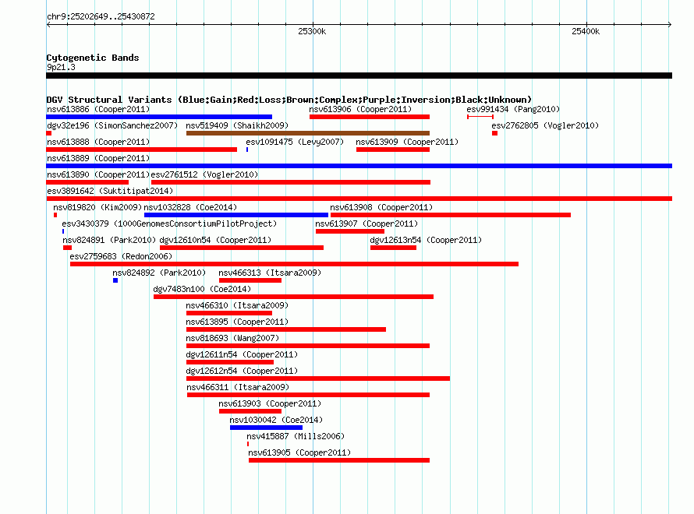Select the nsv613886 (Cooper2011) variant label
The image size is (694, 514).
(98, 109)
